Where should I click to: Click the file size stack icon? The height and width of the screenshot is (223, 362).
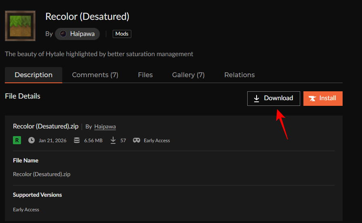(x=77, y=140)
